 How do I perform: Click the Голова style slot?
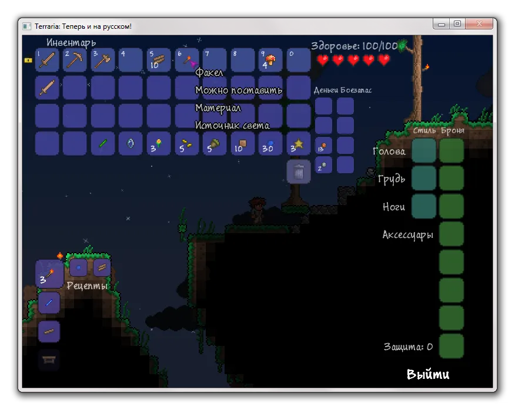pyautogui.click(x=424, y=151)
